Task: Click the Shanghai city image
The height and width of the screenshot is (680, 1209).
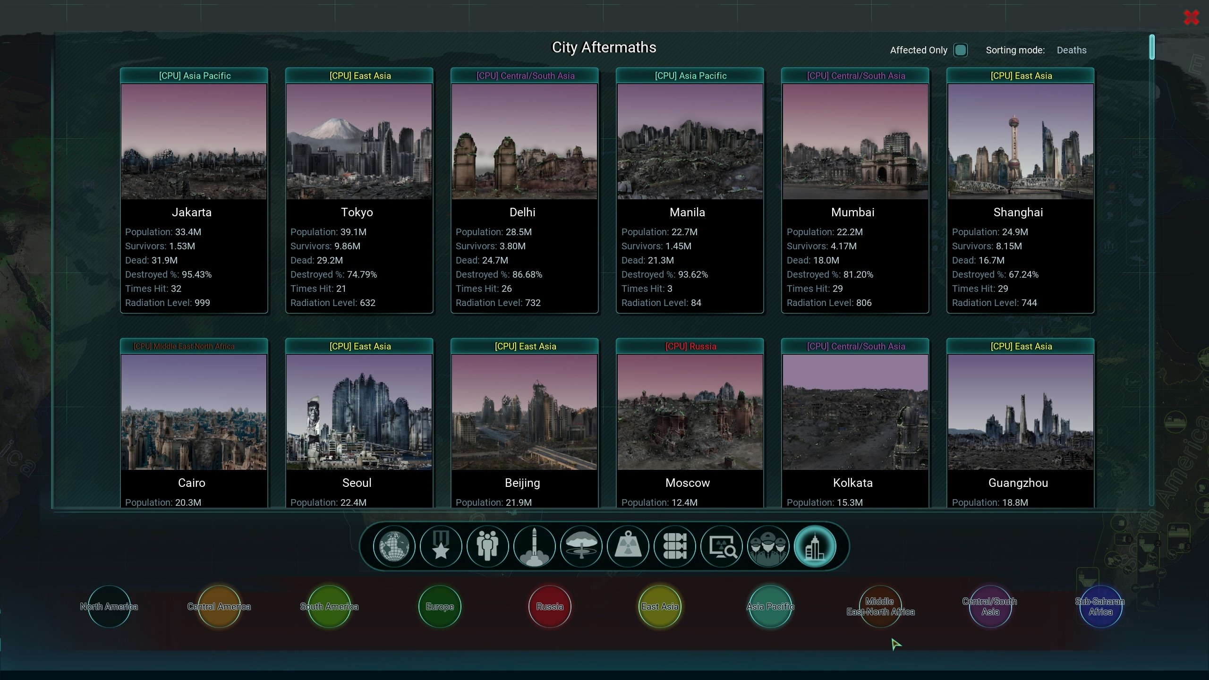Action: pyautogui.click(x=1020, y=141)
